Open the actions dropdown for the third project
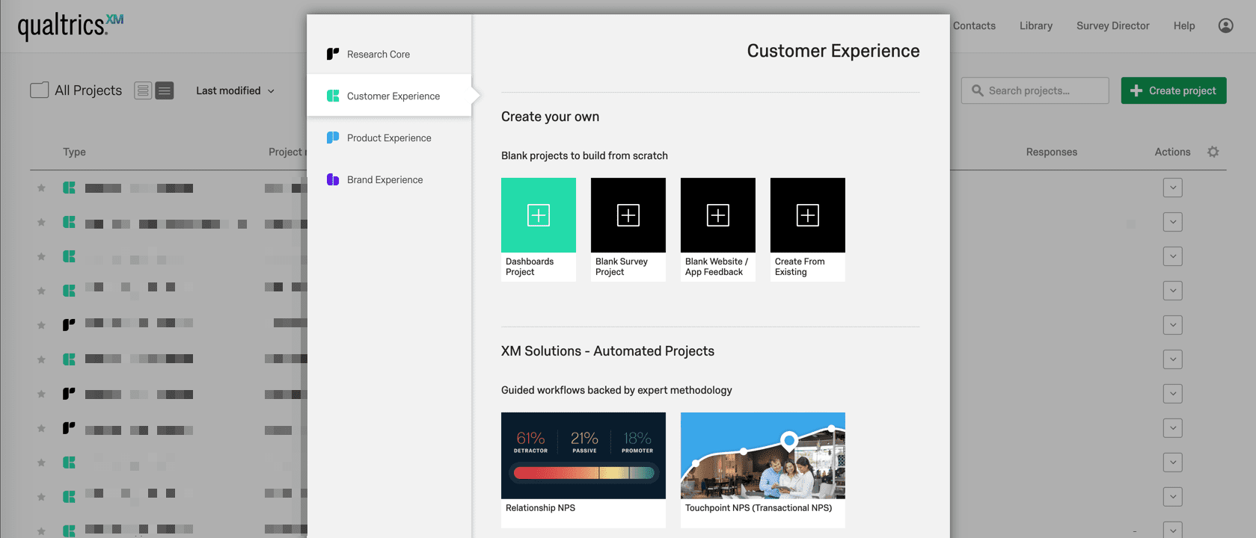Screen dimensions: 1256x538 [1173, 256]
